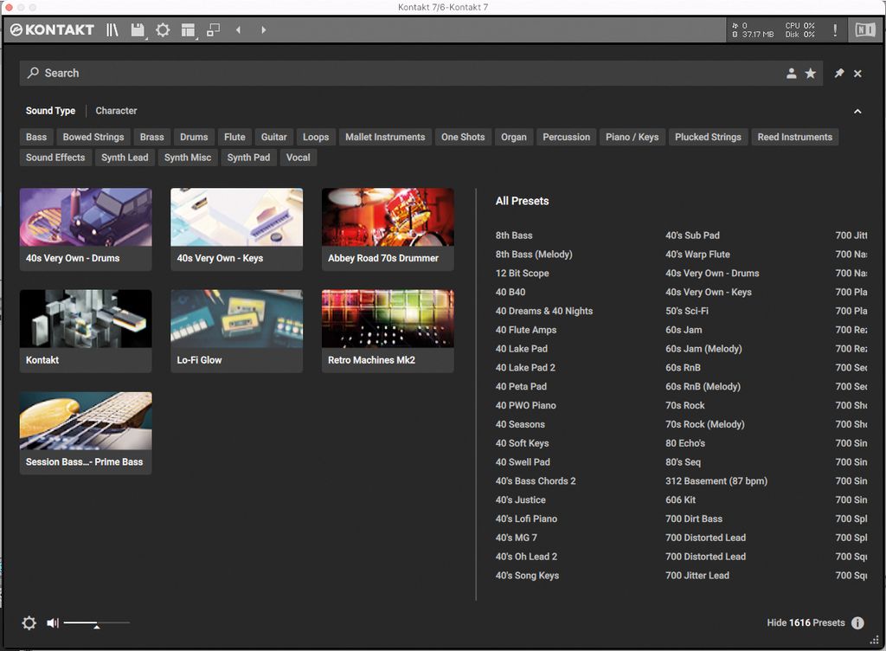Select the Sound Type tab
This screenshot has height=651, width=886.
50,111
